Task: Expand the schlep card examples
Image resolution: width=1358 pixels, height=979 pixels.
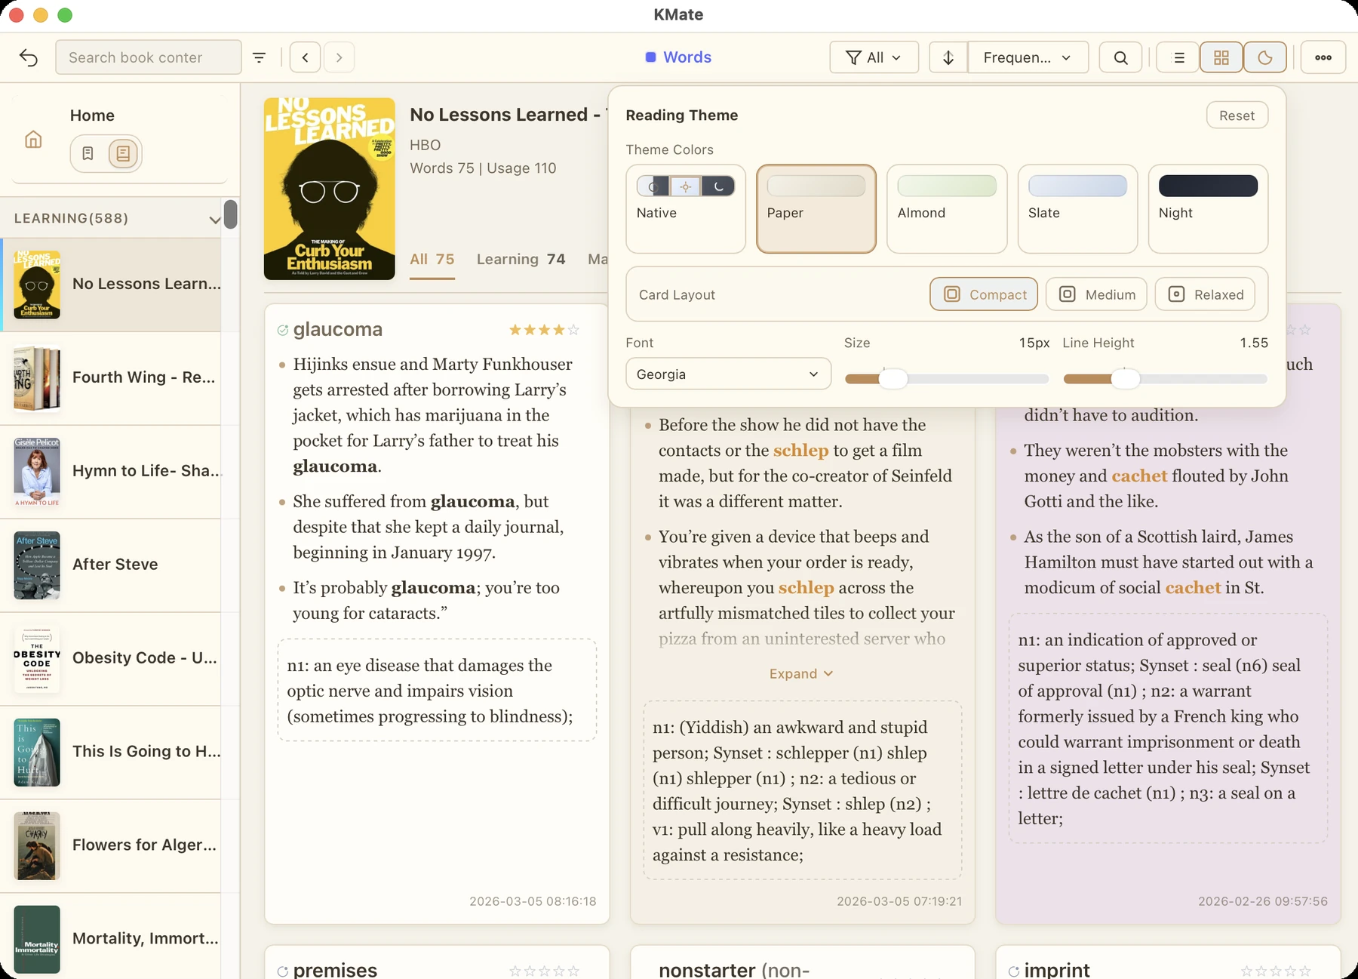Action: pyautogui.click(x=801, y=673)
